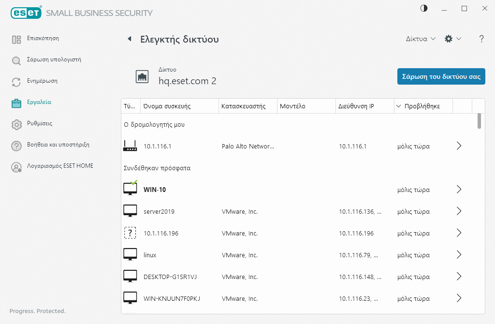Click the Τύ... column header
The image size is (495, 324).
131,106
